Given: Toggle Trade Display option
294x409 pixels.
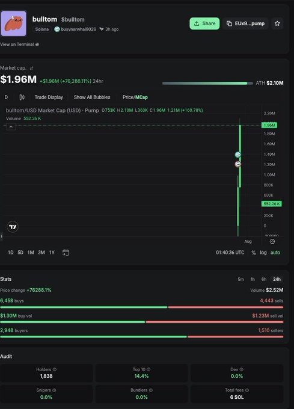Looking at the screenshot, I should point(49,97).
